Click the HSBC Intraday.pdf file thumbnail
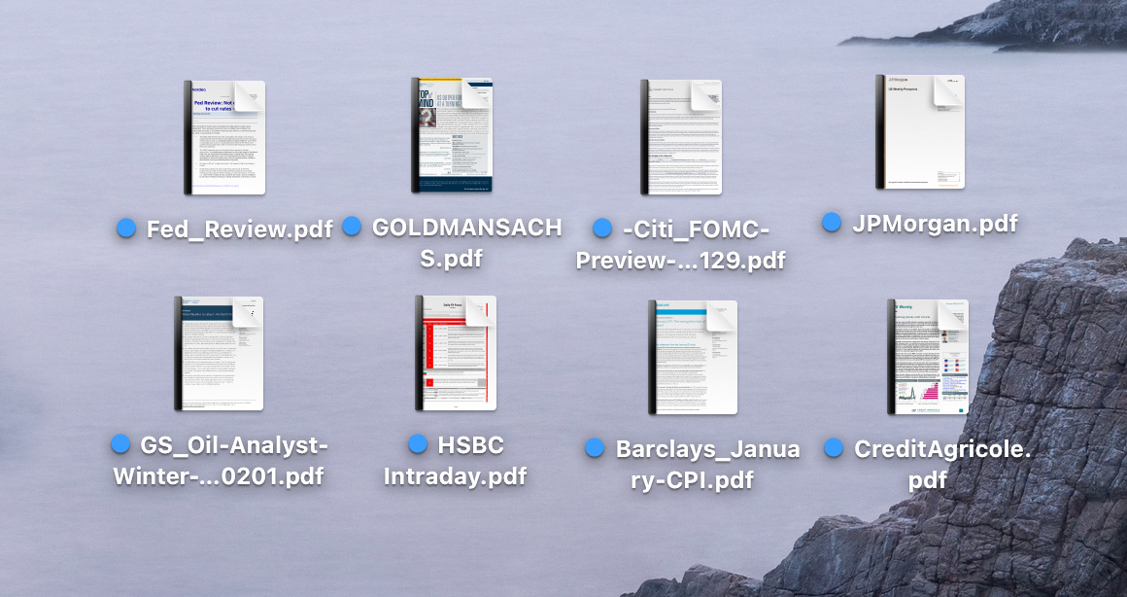Screen dimensions: 1127x597 pos(456,353)
